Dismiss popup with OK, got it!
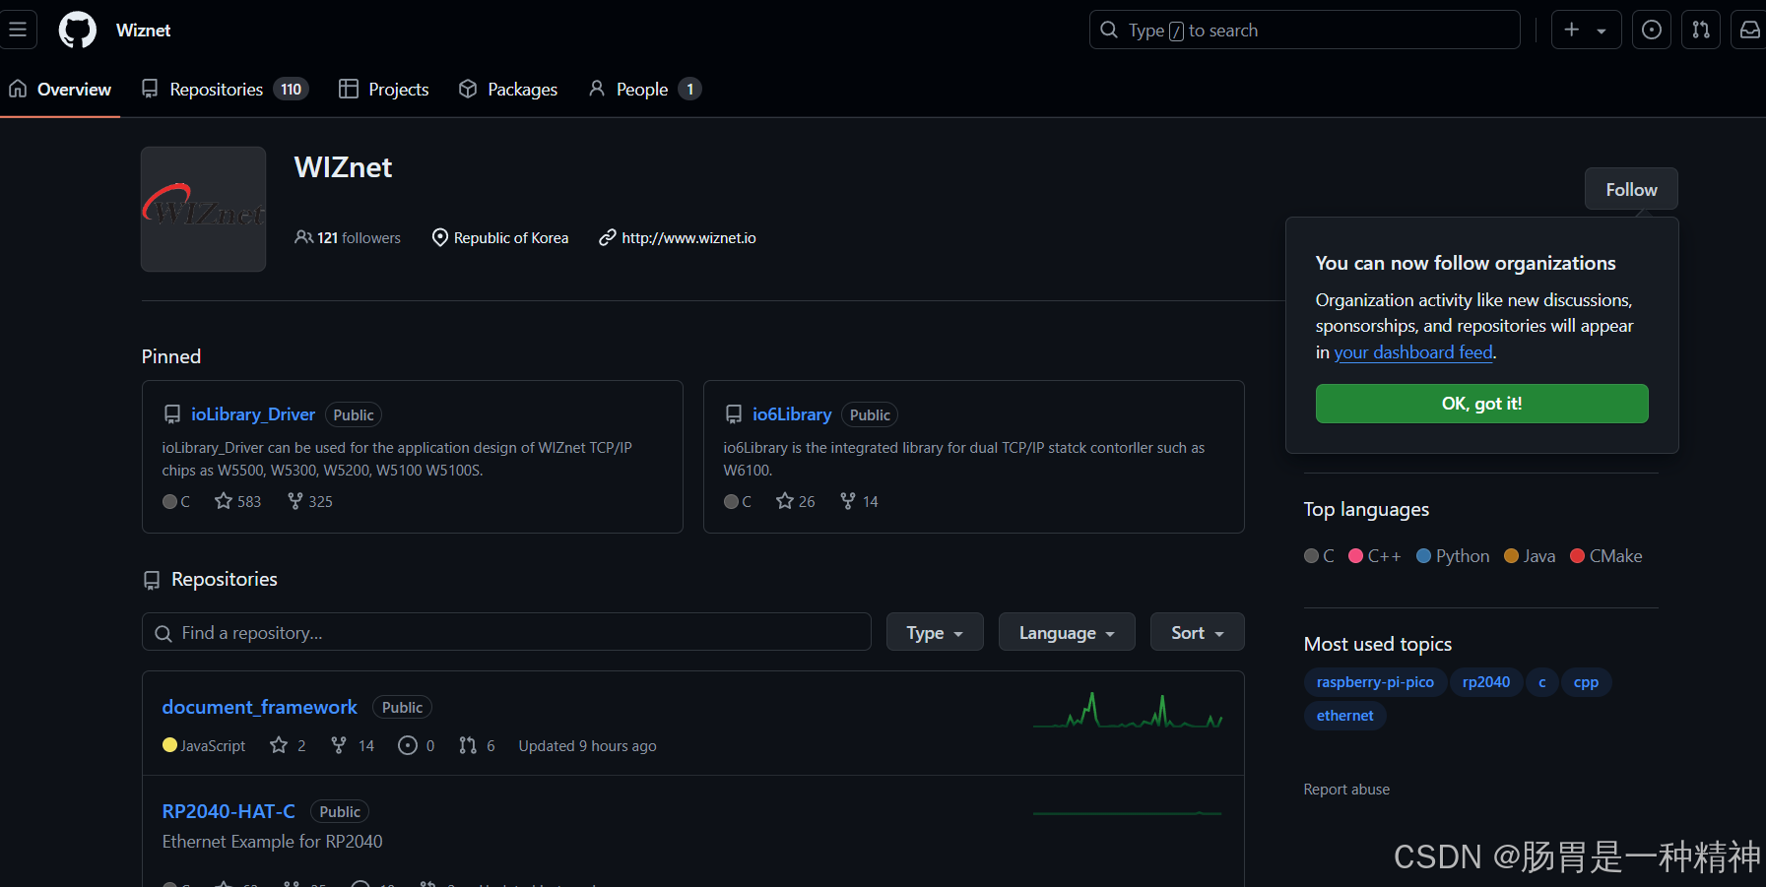Image resolution: width=1766 pixels, height=887 pixels. [1481, 404]
